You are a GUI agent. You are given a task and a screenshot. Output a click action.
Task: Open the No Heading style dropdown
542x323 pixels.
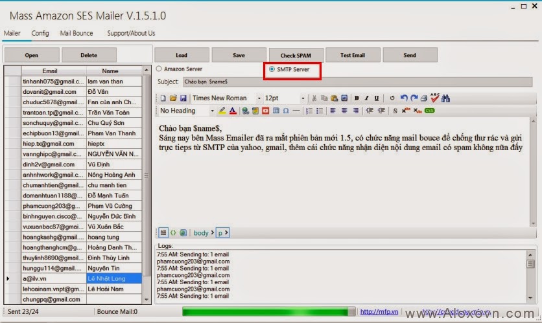pos(212,111)
